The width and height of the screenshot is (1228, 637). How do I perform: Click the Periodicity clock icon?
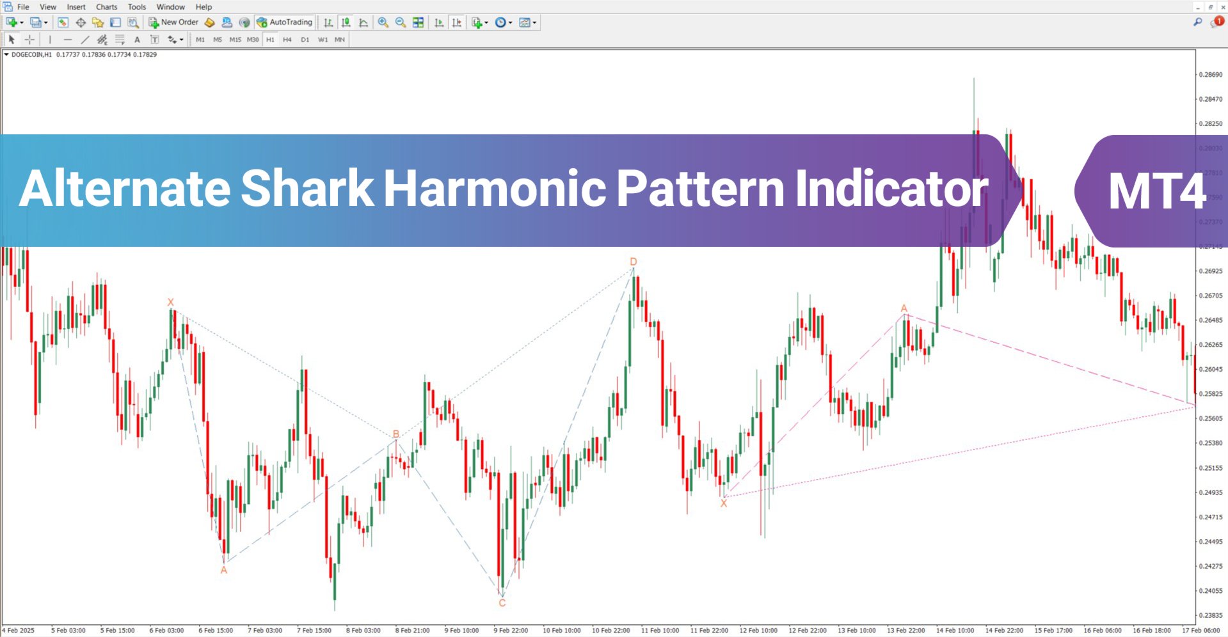(500, 22)
